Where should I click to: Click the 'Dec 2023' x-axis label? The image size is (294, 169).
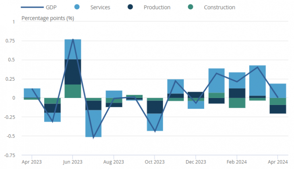(x=196, y=162)
